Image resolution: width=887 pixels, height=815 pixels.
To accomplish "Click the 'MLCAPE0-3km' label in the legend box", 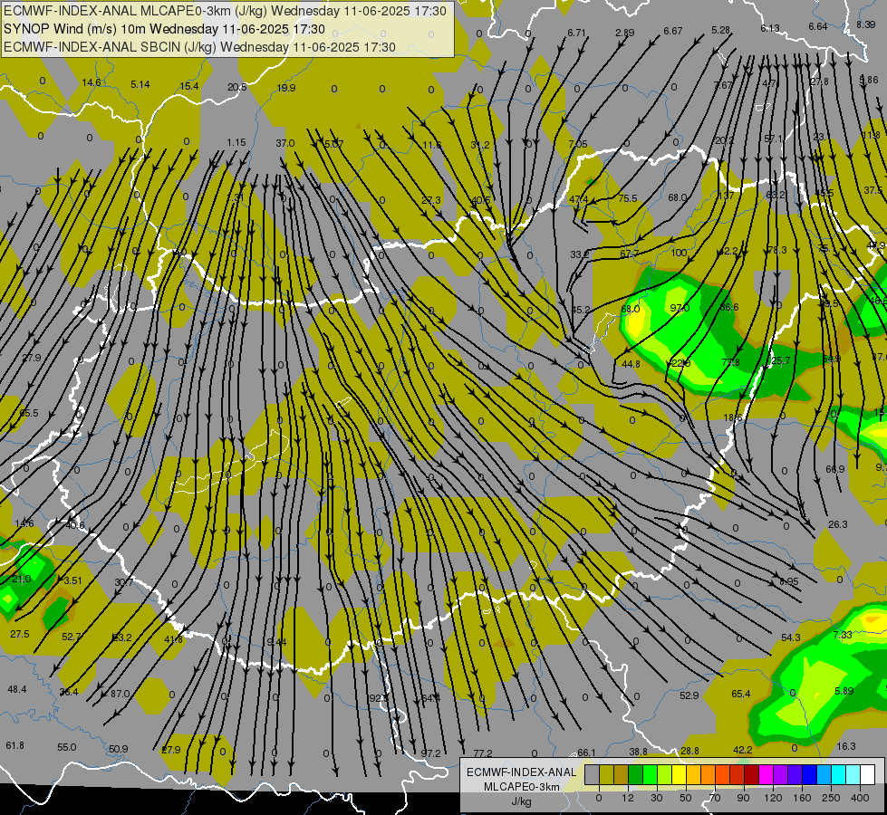I will click(521, 787).
